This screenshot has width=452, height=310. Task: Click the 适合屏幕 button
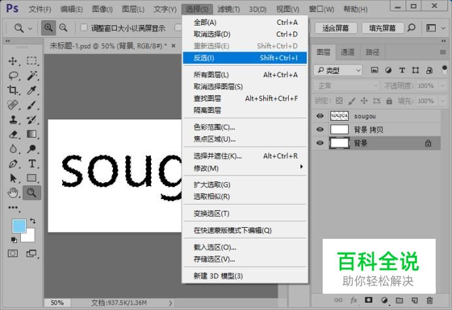(x=336, y=28)
